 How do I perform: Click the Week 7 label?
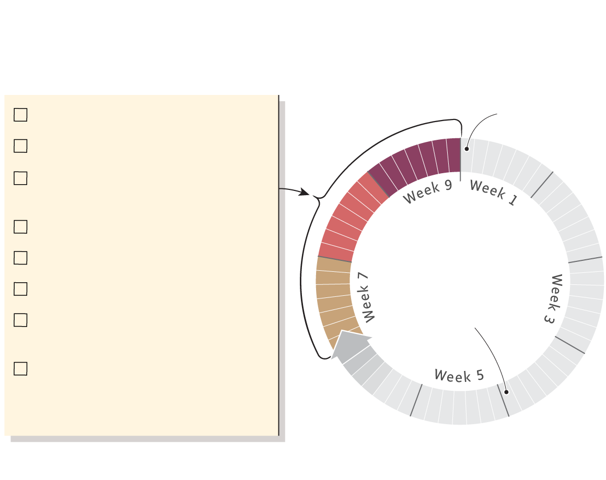(x=367, y=297)
